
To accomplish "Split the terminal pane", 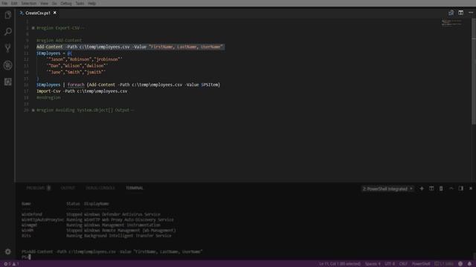I will point(431,188).
